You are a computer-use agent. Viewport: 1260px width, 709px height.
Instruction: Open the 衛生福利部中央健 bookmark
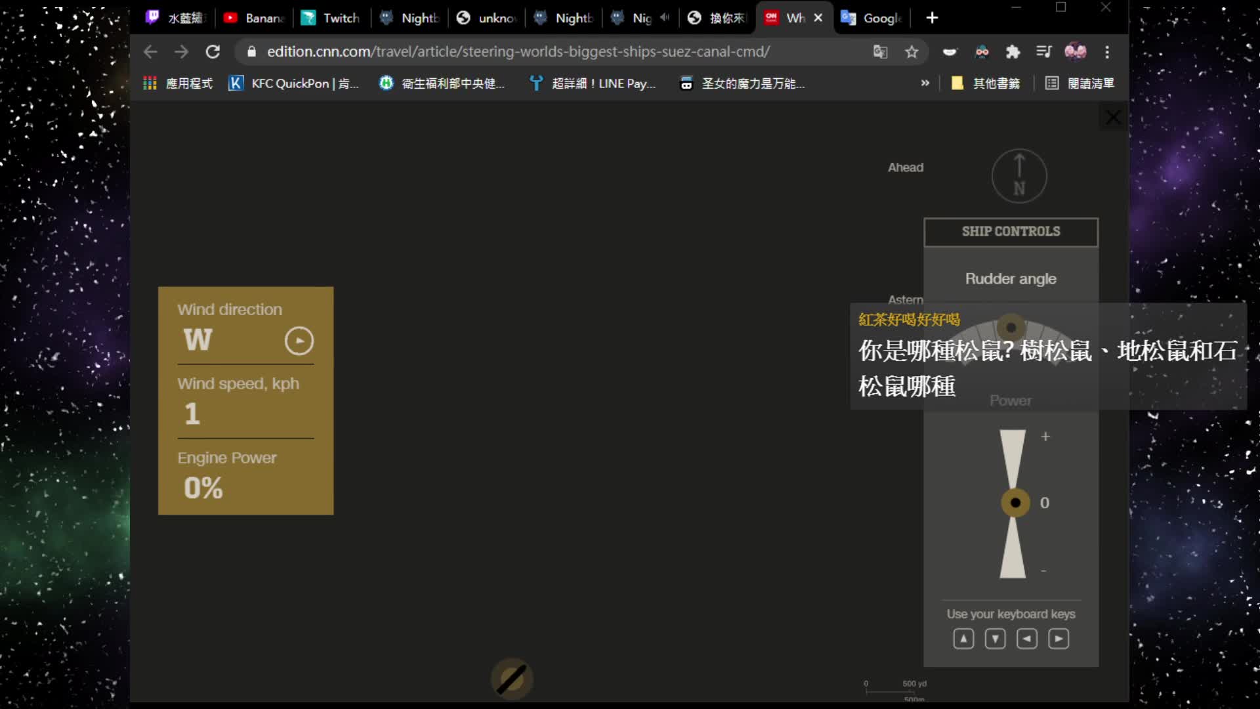click(x=442, y=83)
